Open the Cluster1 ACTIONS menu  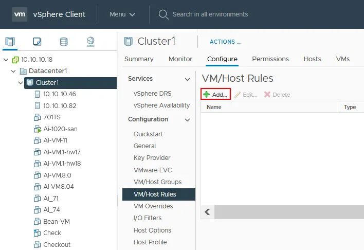coord(225,42)
